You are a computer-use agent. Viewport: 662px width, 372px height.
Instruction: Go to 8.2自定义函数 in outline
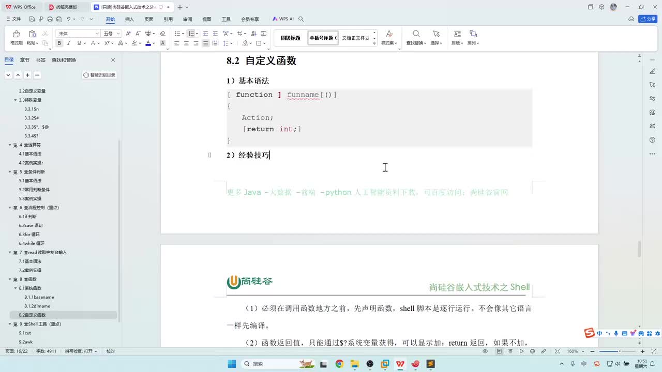coord(32,315)
